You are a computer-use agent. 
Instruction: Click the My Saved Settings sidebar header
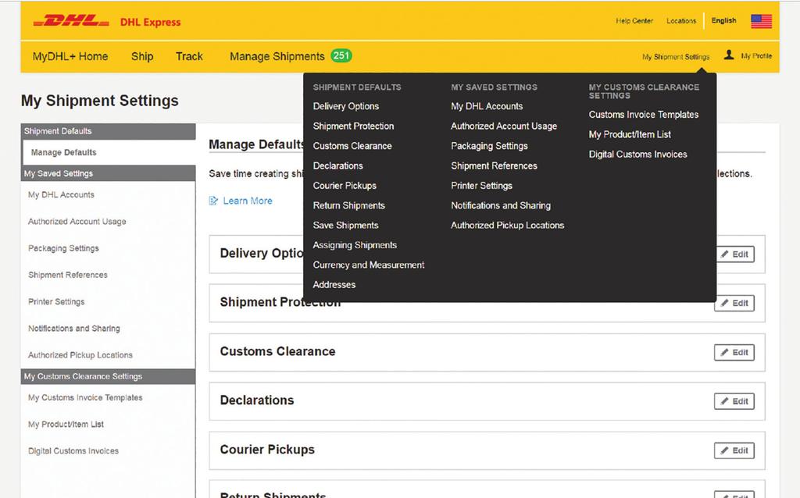coord(108,173)
